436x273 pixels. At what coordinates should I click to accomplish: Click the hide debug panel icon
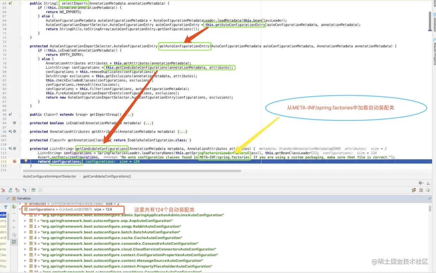(x=428, y=183)
